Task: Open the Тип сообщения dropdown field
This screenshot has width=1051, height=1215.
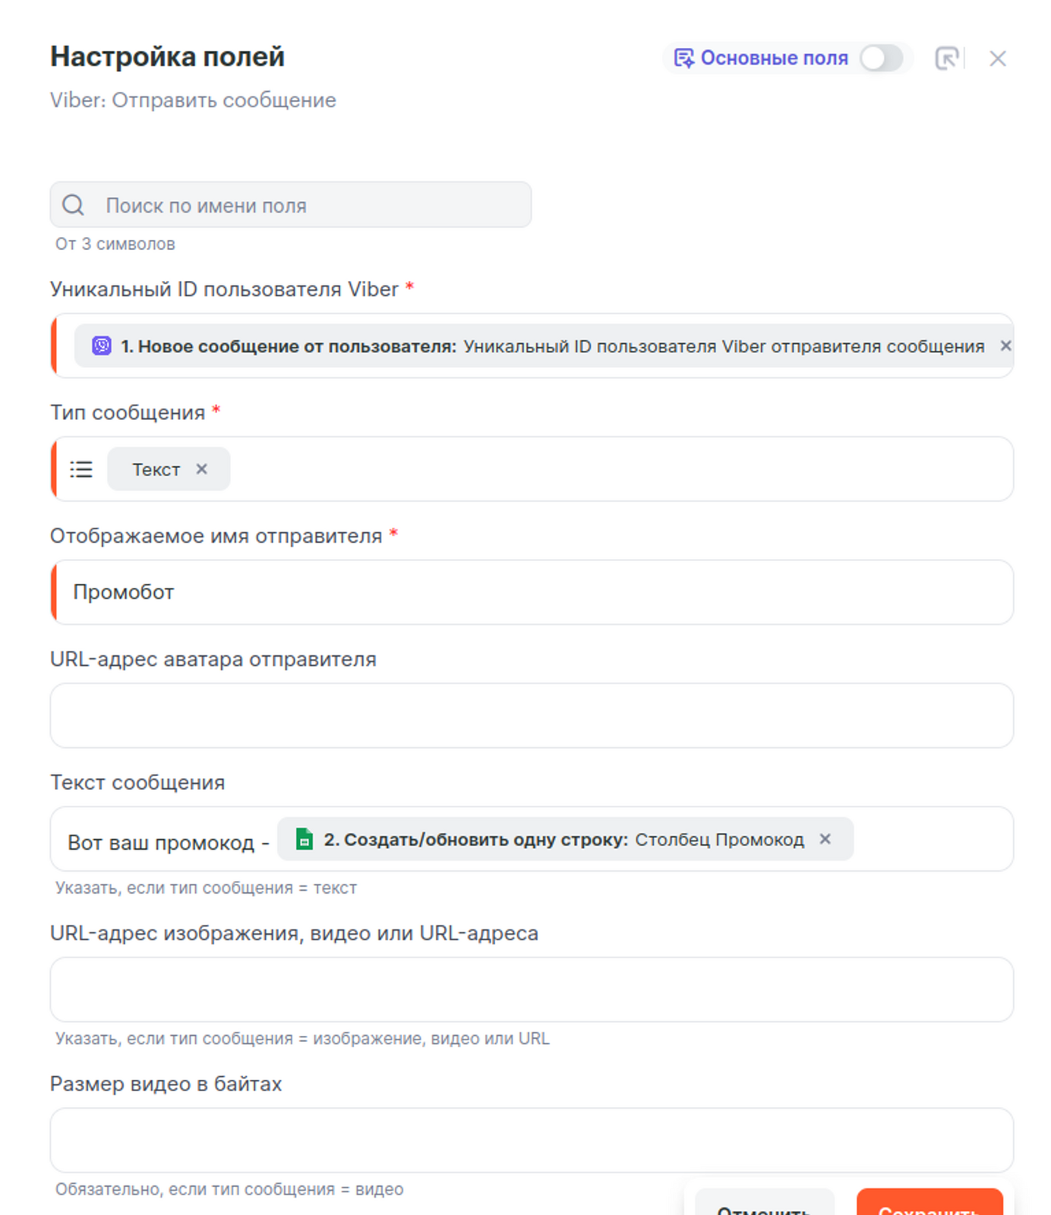Action: tap(608, 469)
